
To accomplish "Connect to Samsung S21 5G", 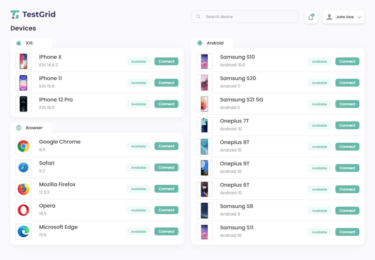I will pos(347,104).
